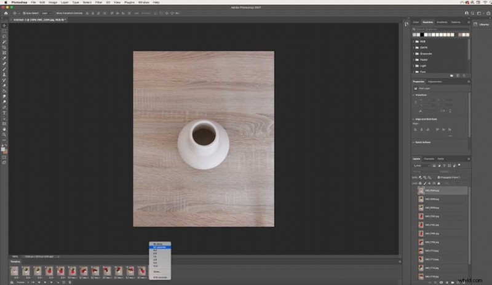Toggle lock image pixels

(x=425, y=184)
